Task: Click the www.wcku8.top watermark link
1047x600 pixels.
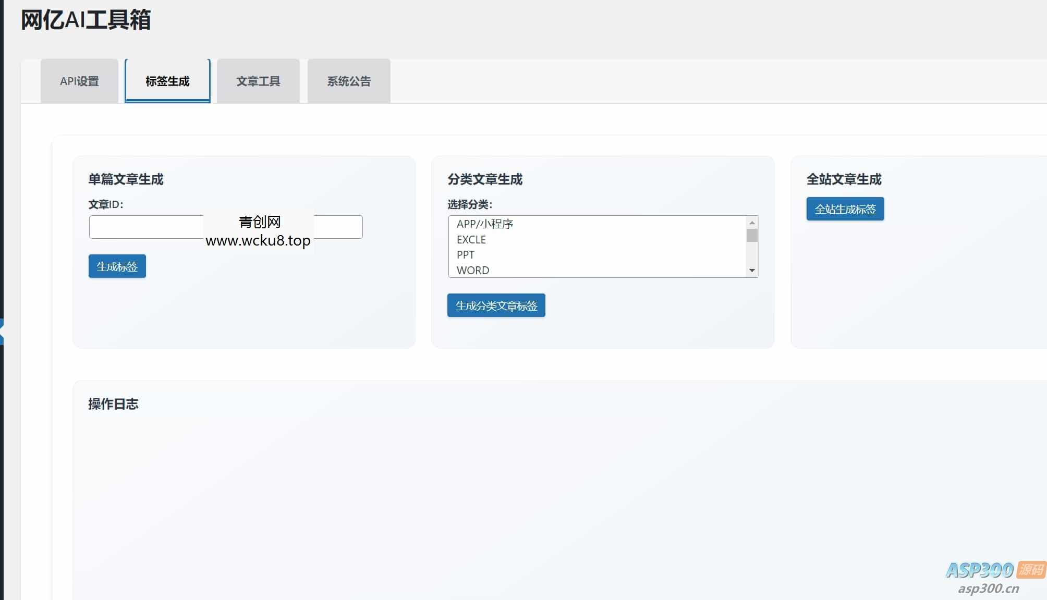Action: pos(258,240)
